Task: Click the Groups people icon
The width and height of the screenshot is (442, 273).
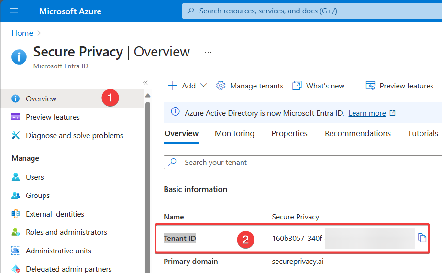Action: [16, 196]
